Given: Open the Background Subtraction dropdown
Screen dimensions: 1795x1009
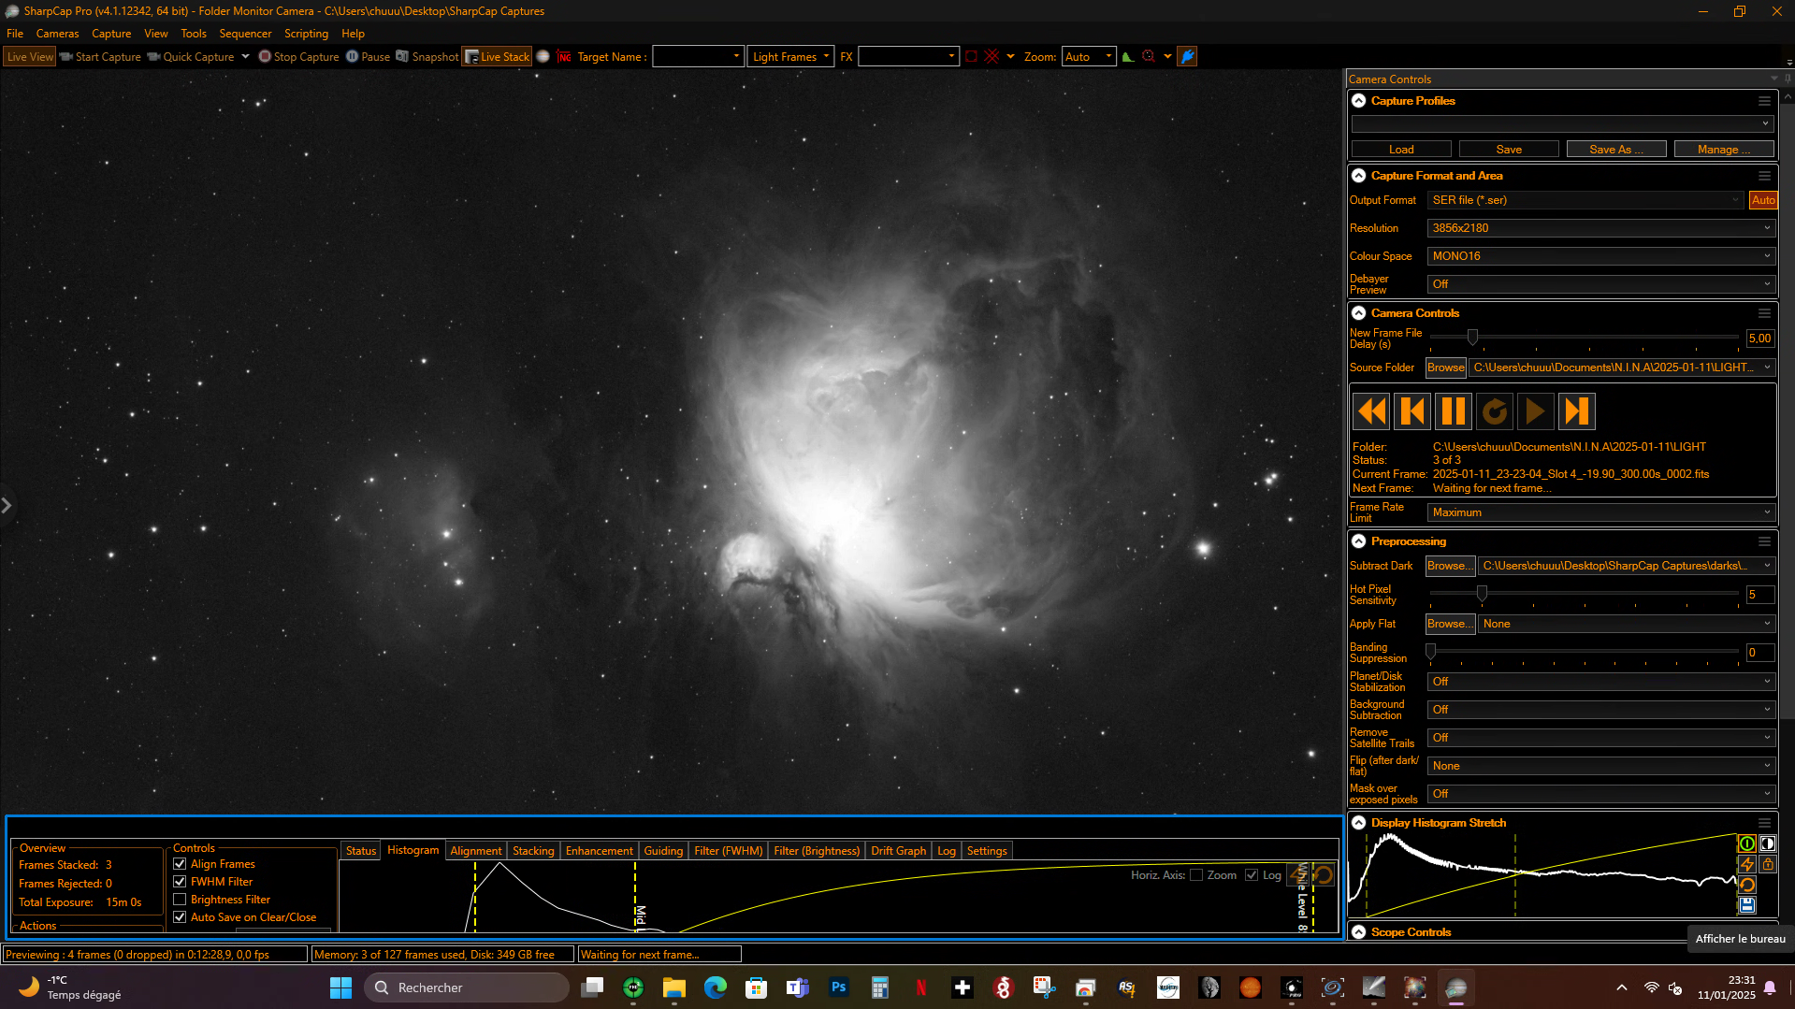Looking at the screenshot, I should [1600, 710].
